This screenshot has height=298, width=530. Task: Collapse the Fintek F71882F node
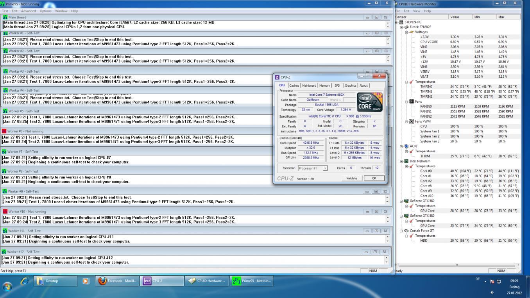[x=401, y=27]
